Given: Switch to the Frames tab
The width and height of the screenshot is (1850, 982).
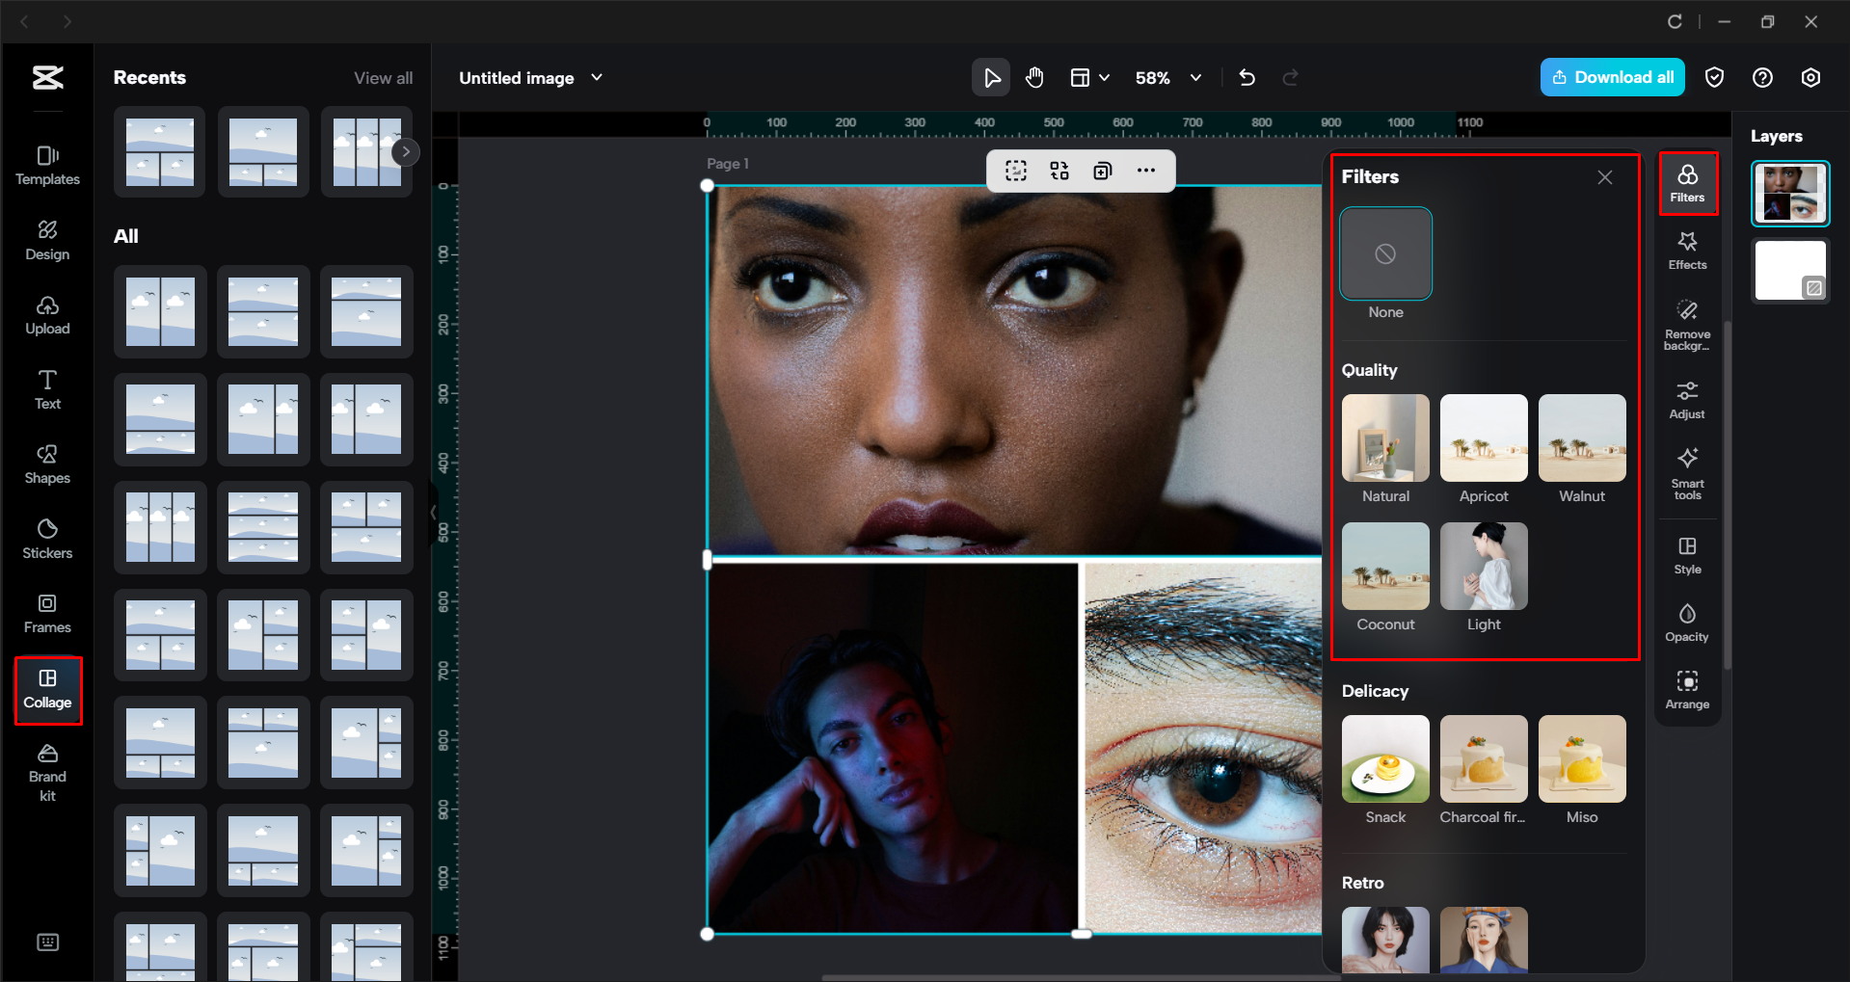Looking at the screenshot, I should pyautogui.click(x=47, y=614).
